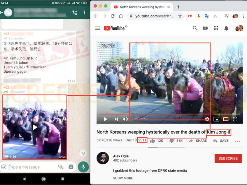Subscribe to Alex Ogle channel
247x185 pixels.
pos(228,158)
